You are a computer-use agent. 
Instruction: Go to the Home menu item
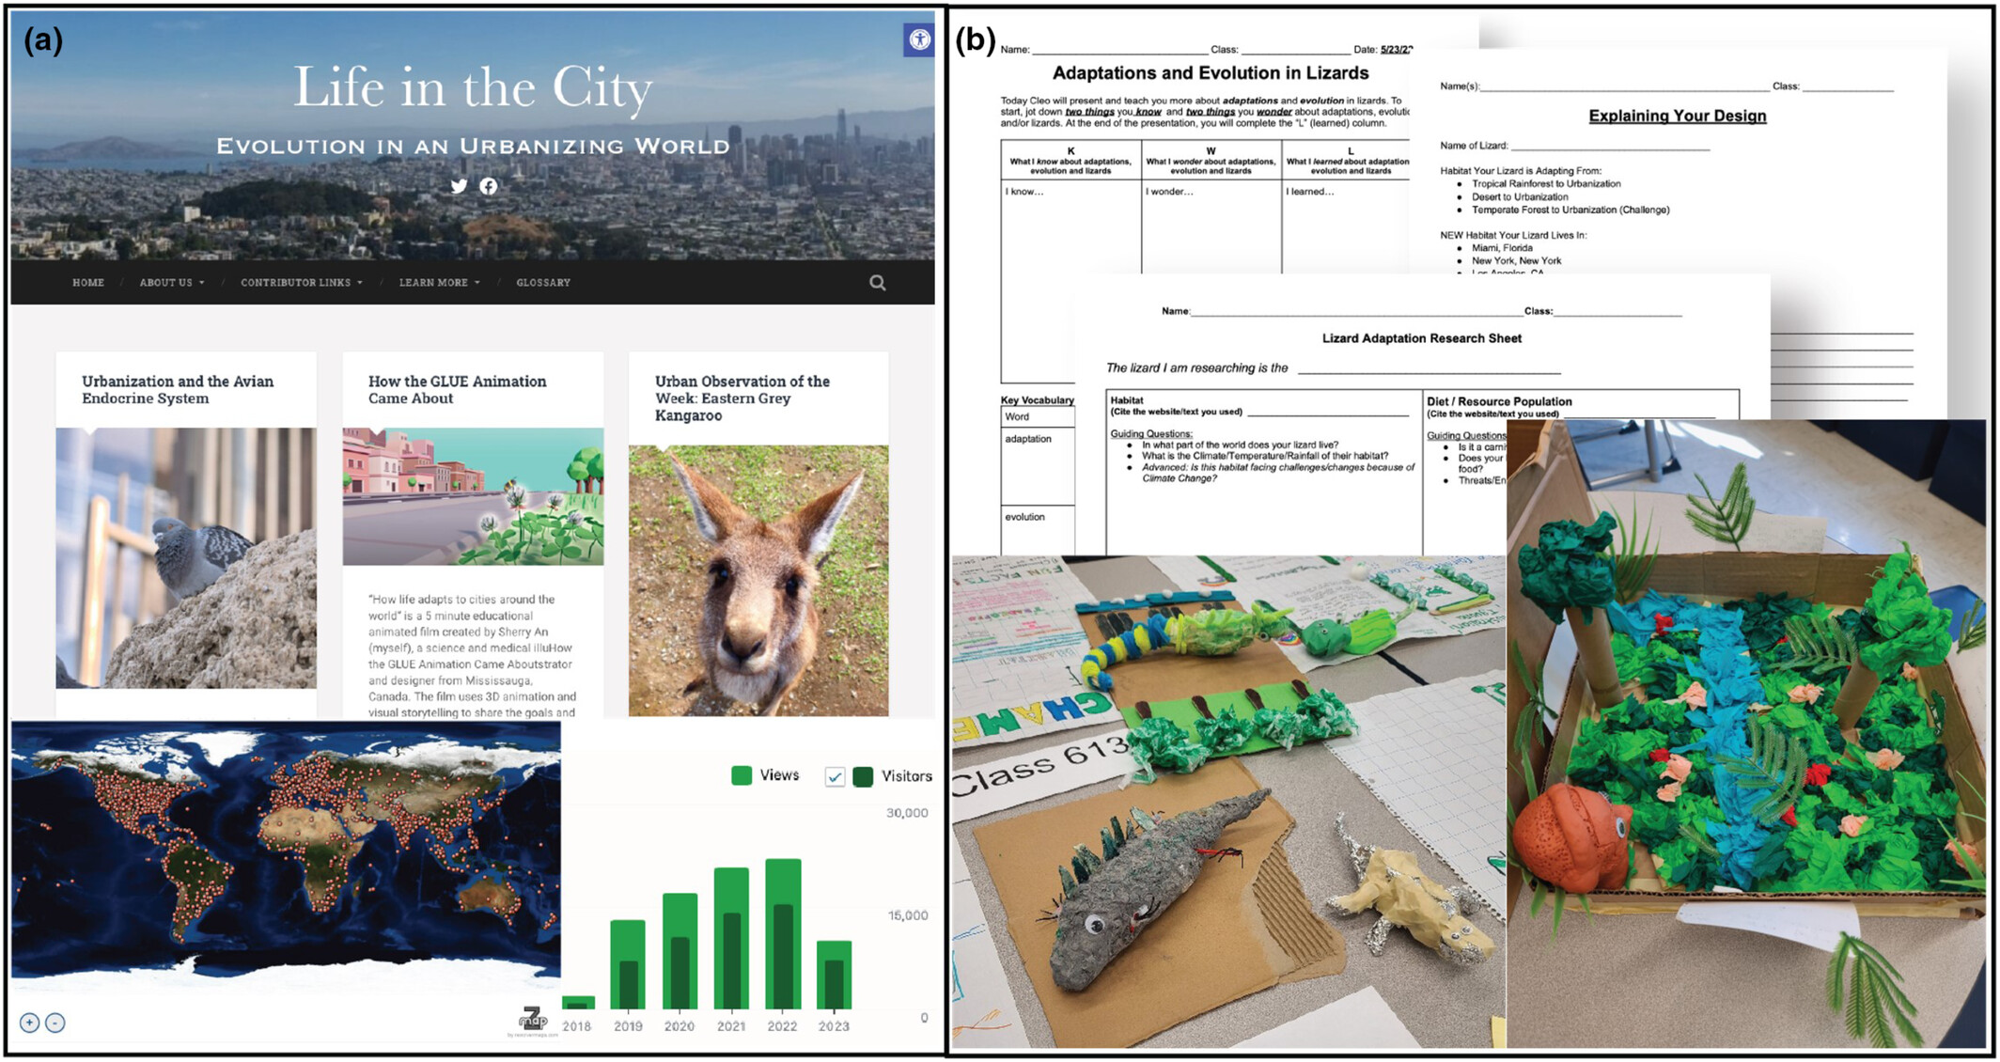(88, 282)
